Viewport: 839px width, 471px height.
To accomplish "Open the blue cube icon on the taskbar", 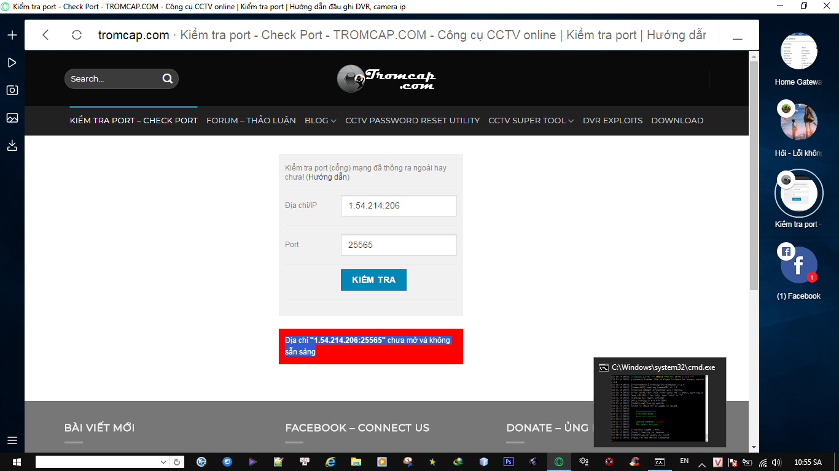I will (483, 462).
